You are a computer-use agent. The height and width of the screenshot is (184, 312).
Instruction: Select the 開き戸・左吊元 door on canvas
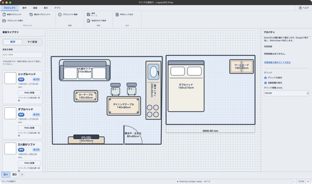[133, 135]
